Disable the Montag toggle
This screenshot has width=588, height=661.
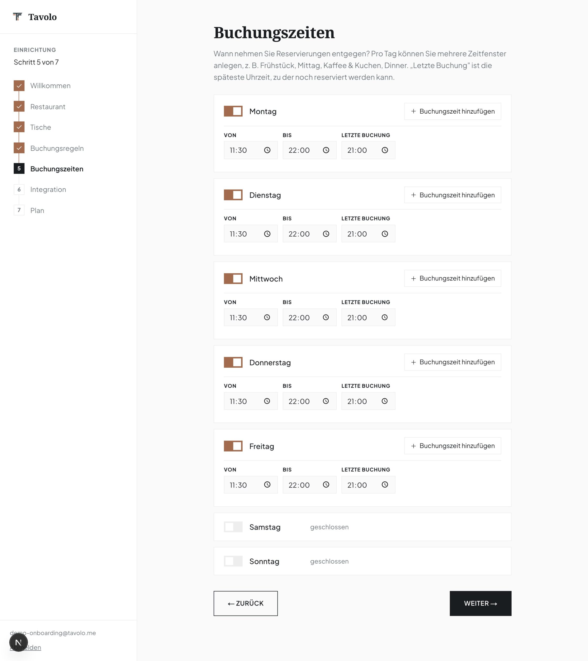(233, 111)
